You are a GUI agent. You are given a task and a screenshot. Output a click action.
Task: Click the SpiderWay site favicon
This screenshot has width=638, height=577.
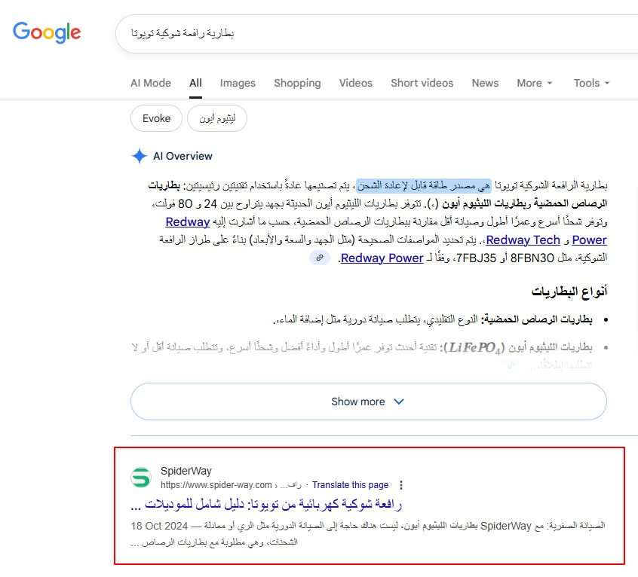141,478
